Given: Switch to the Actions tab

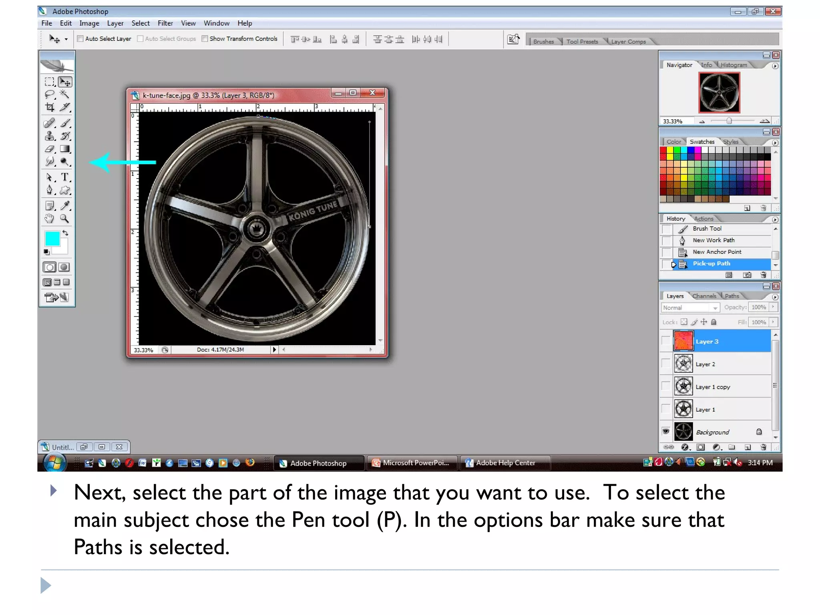Looking at the screenshot, I should click(x=703, y=219).
